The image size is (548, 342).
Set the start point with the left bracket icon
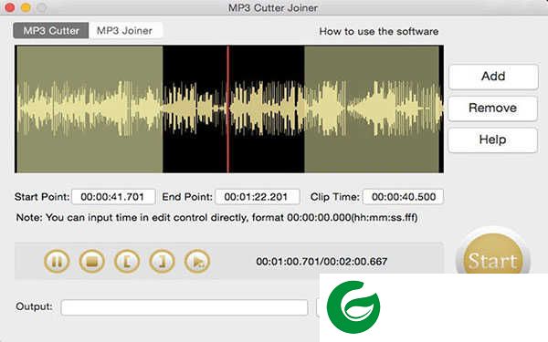point(127,261)
